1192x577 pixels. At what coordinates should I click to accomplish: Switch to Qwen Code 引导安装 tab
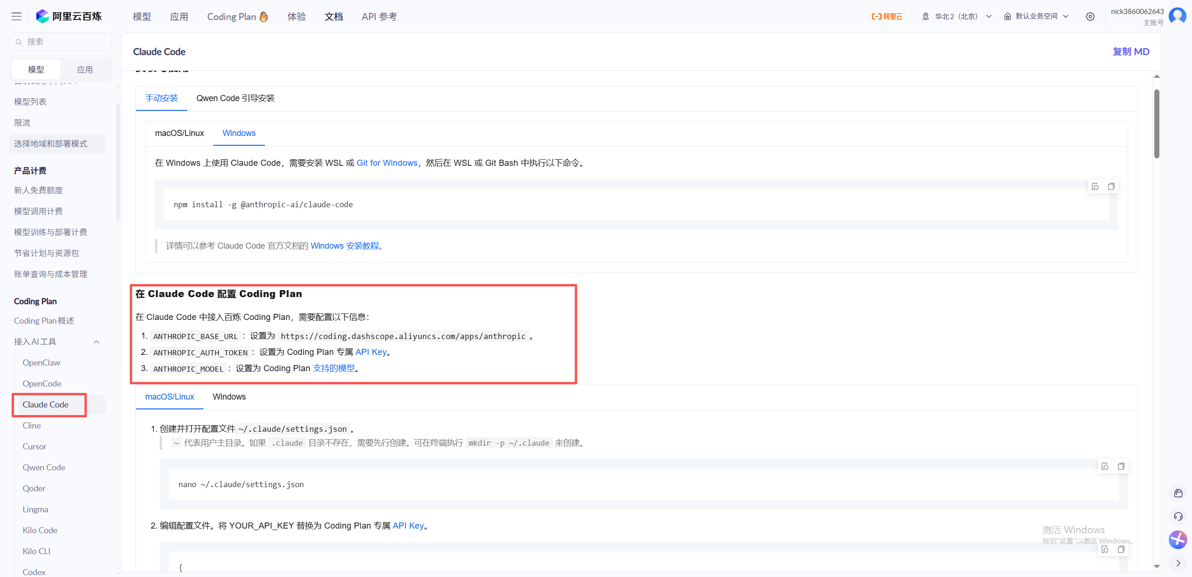[235, 98]
